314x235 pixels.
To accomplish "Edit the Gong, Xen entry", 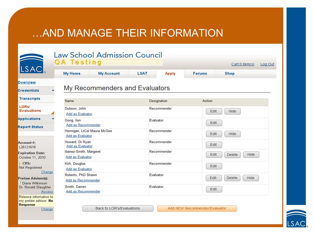I will point(214,123).
